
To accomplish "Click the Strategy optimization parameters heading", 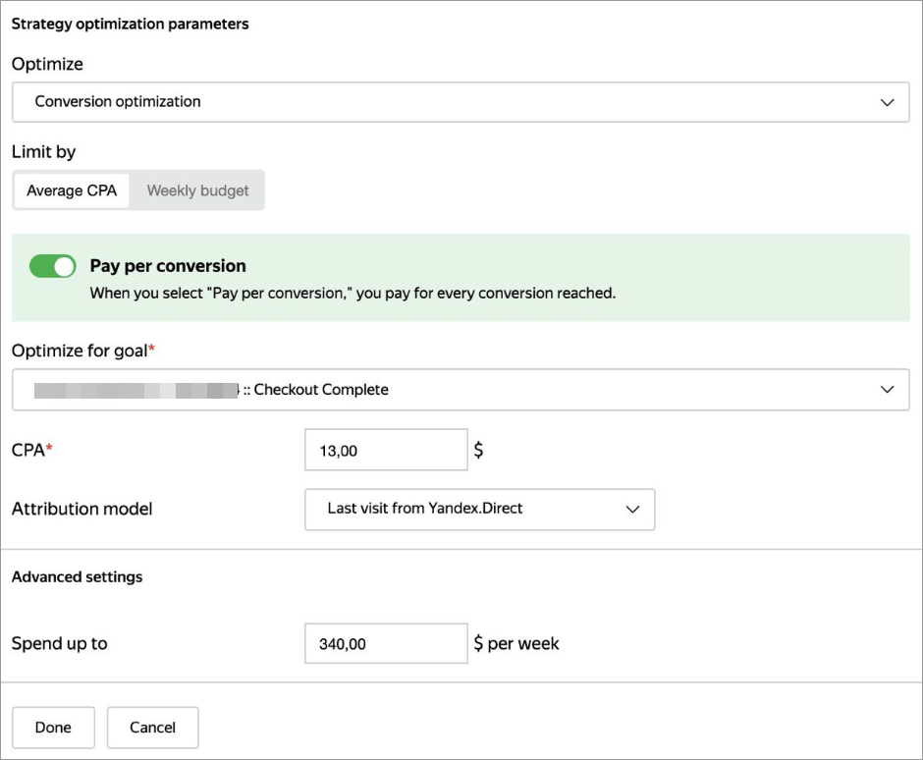I will (x=130, y=24).
